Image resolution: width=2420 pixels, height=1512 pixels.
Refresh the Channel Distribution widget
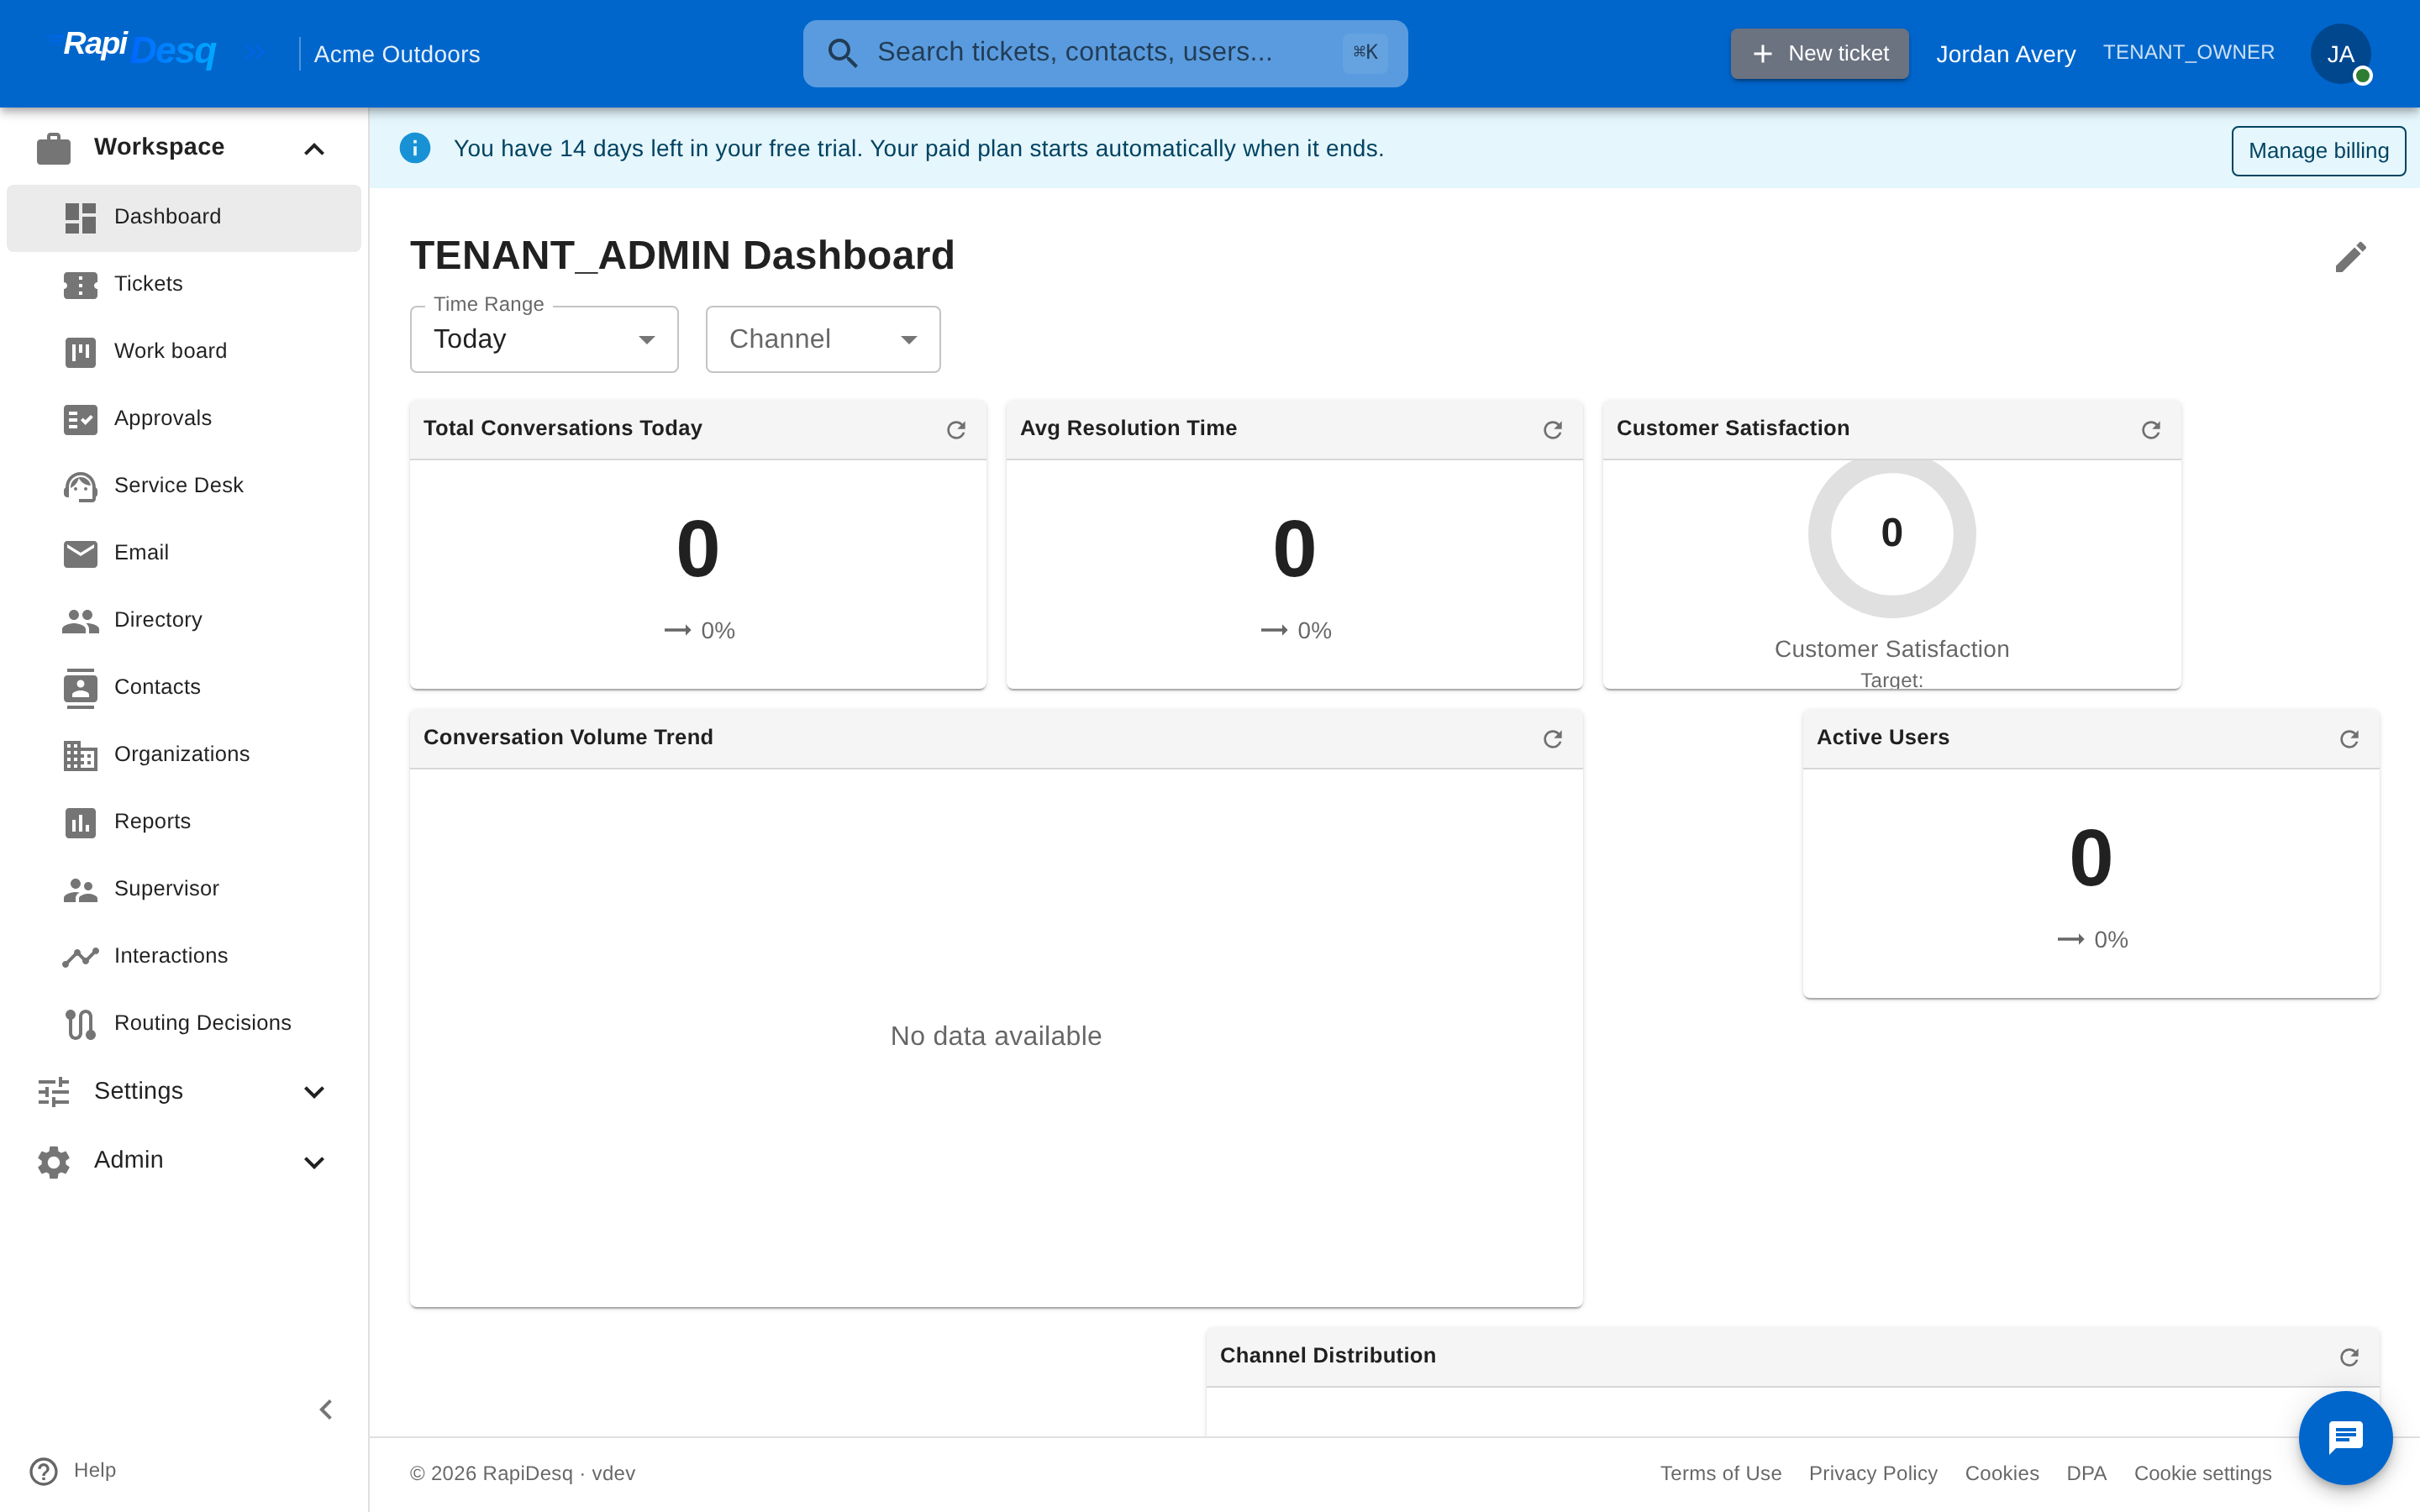2349,1357
